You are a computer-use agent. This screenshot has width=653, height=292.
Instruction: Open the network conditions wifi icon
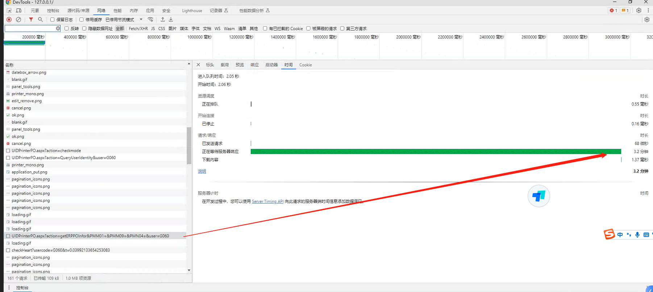pos(150,20)
